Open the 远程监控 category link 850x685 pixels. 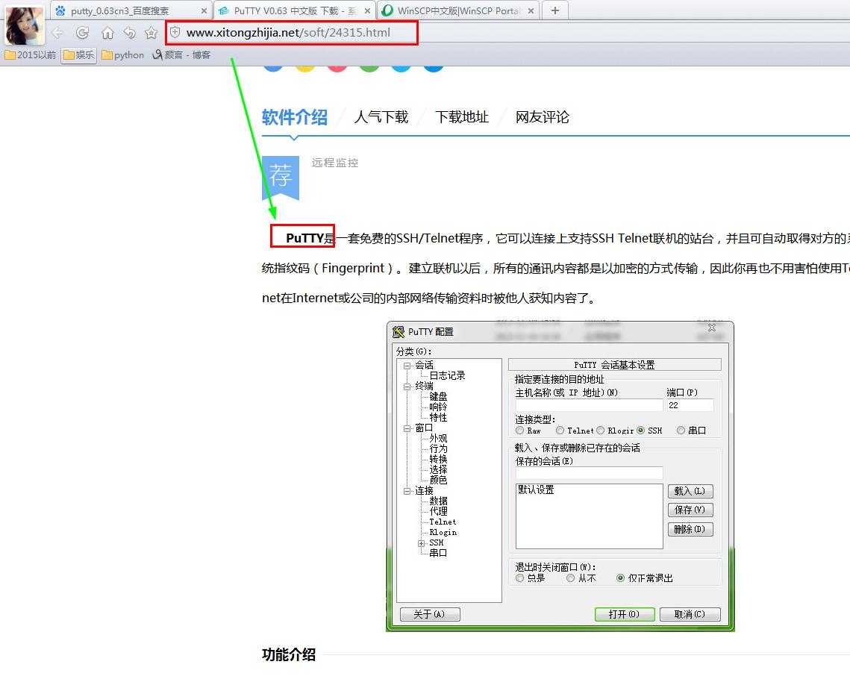click(x=335, y=163)
